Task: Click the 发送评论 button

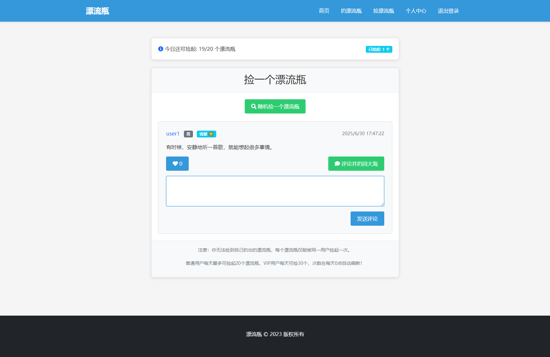Action: point(367,218)
